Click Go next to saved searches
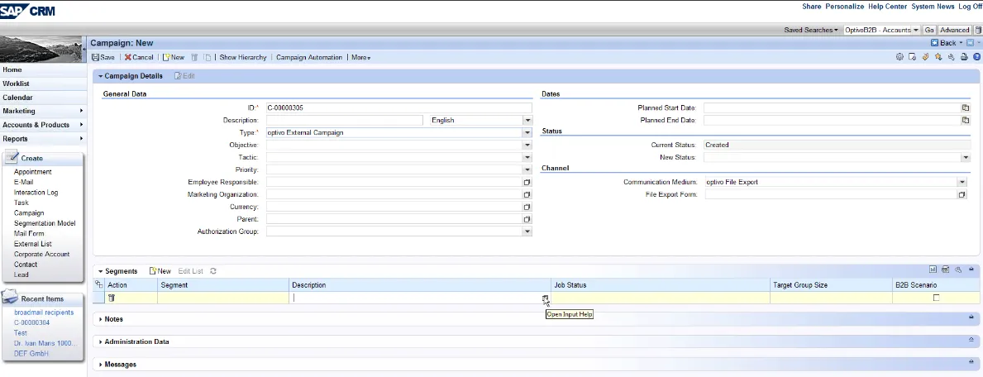This screenshot has height=377, width=983. click(929, 30)
